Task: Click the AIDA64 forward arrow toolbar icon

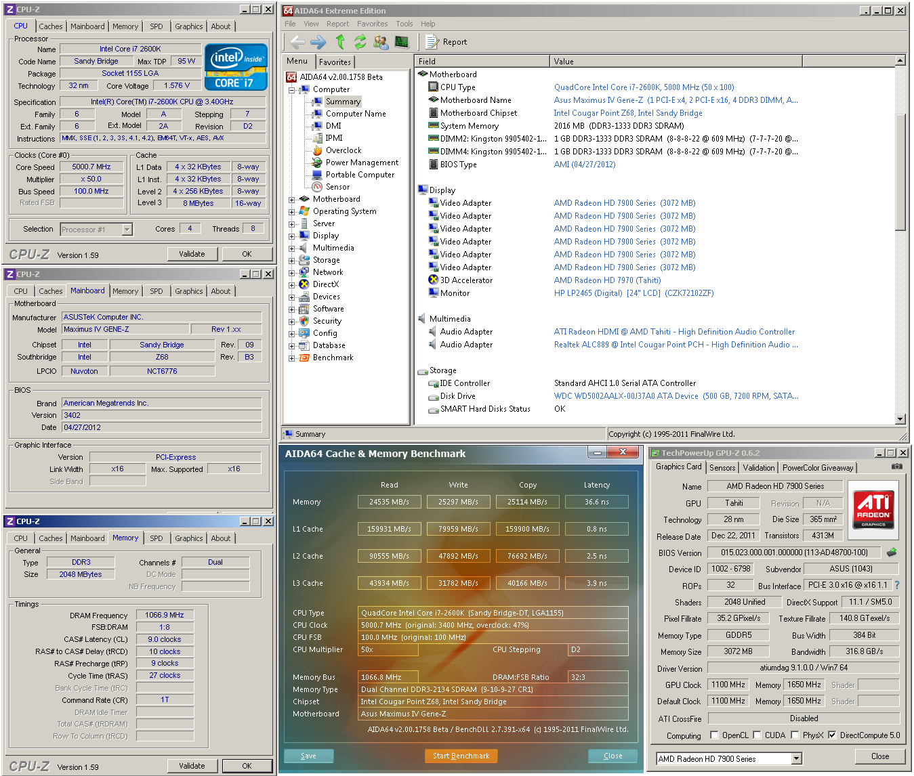Action: 318,42
